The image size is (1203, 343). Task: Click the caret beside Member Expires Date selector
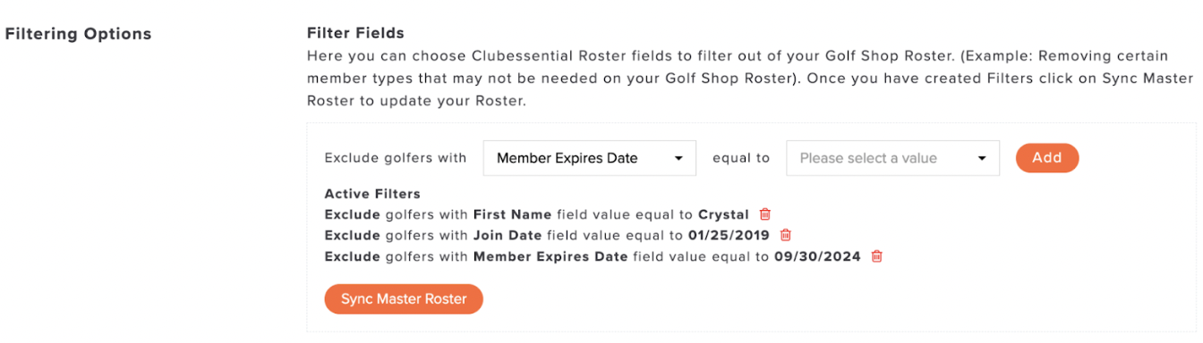pyautogui.click(x=678, y=159)
